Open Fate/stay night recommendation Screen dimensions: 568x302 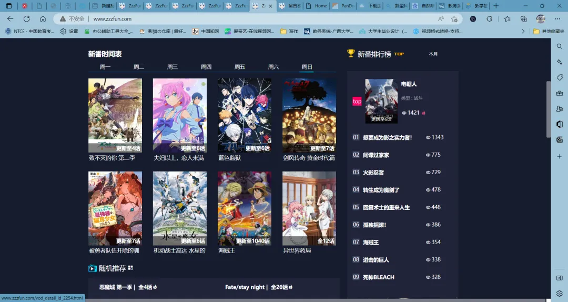point(259,287)
